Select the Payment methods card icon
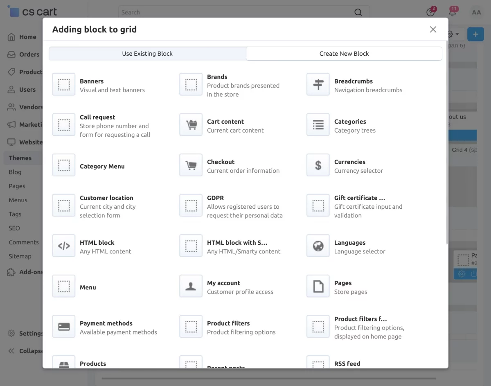 pos(64,327)
